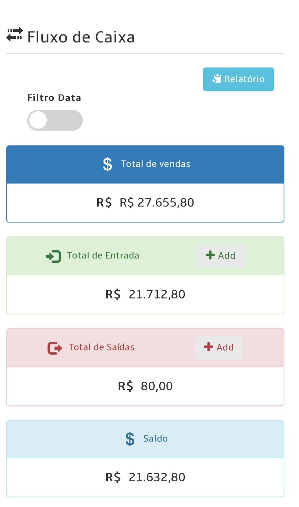Click the red plus icon for Saídas
299x507 pixels.
tap(209, 347)
